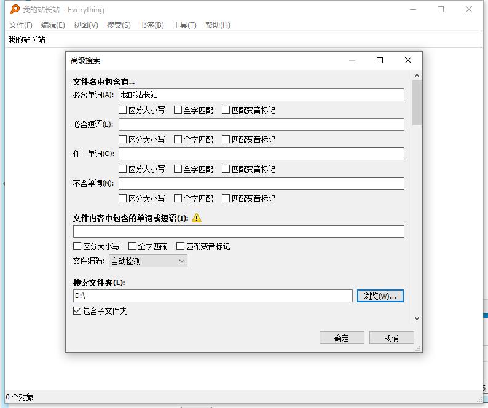The image size is (488, 408).
Task: Click the 不含单词(N) input field
Action: (261, 183)
